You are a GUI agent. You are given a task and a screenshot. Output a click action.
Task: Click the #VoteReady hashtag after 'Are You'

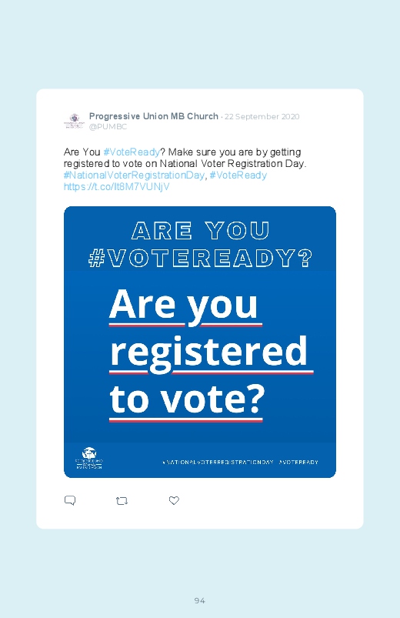coord(132,152)
